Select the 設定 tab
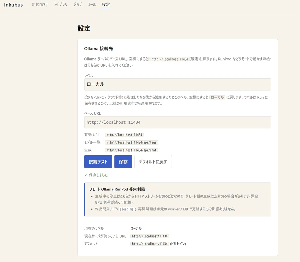 106,4
